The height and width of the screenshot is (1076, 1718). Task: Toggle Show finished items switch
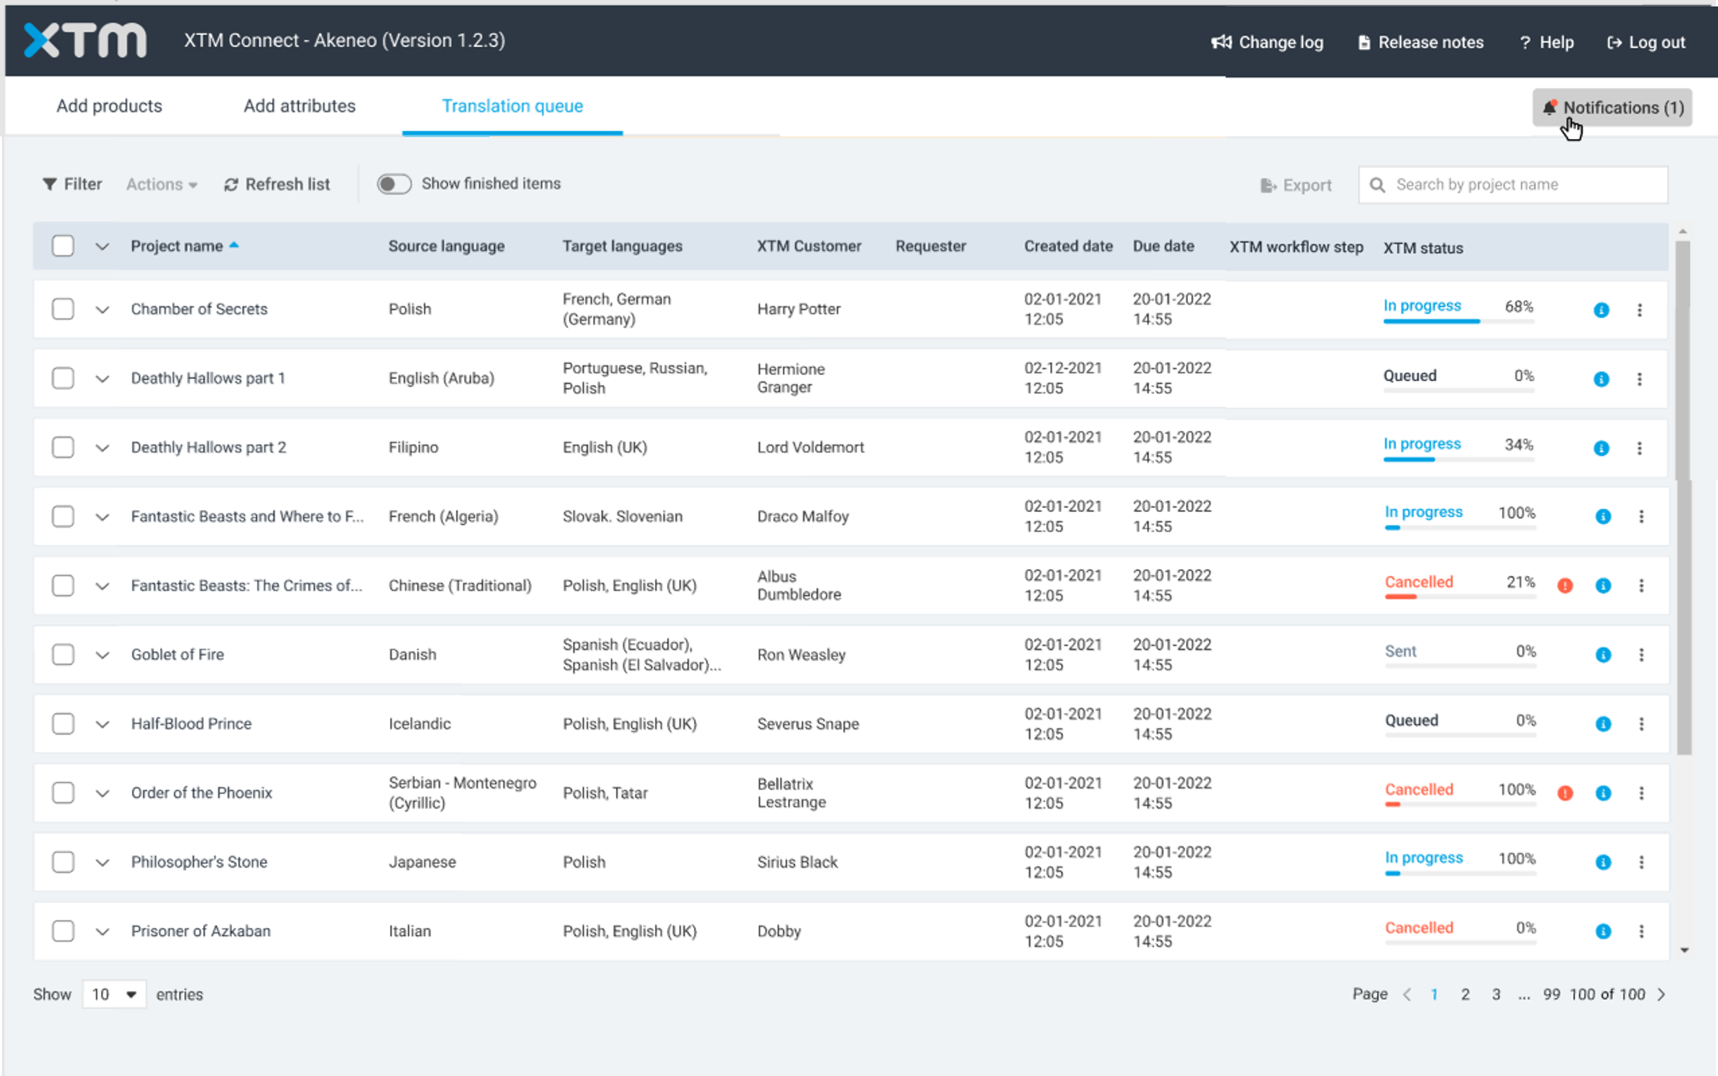point(394,184)
